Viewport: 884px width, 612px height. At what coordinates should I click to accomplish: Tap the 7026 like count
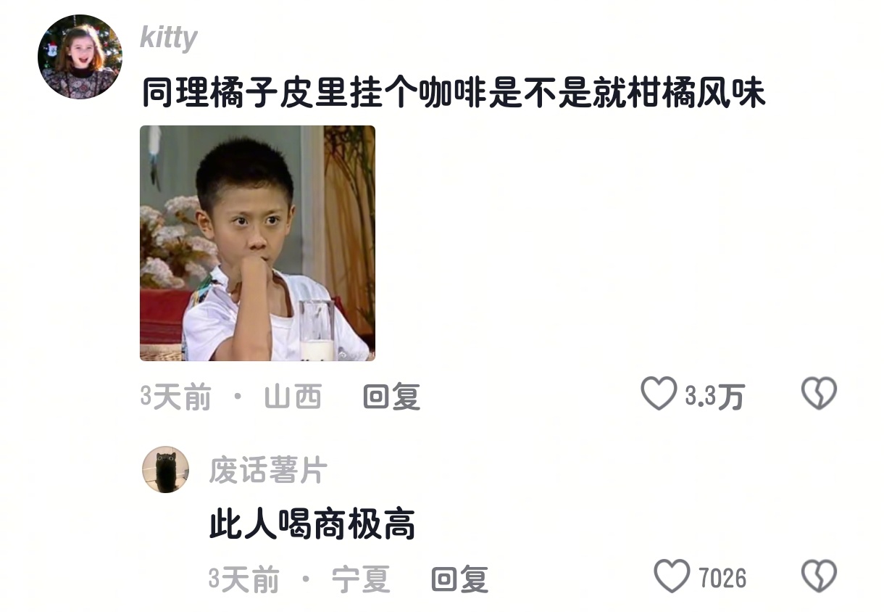722,579
